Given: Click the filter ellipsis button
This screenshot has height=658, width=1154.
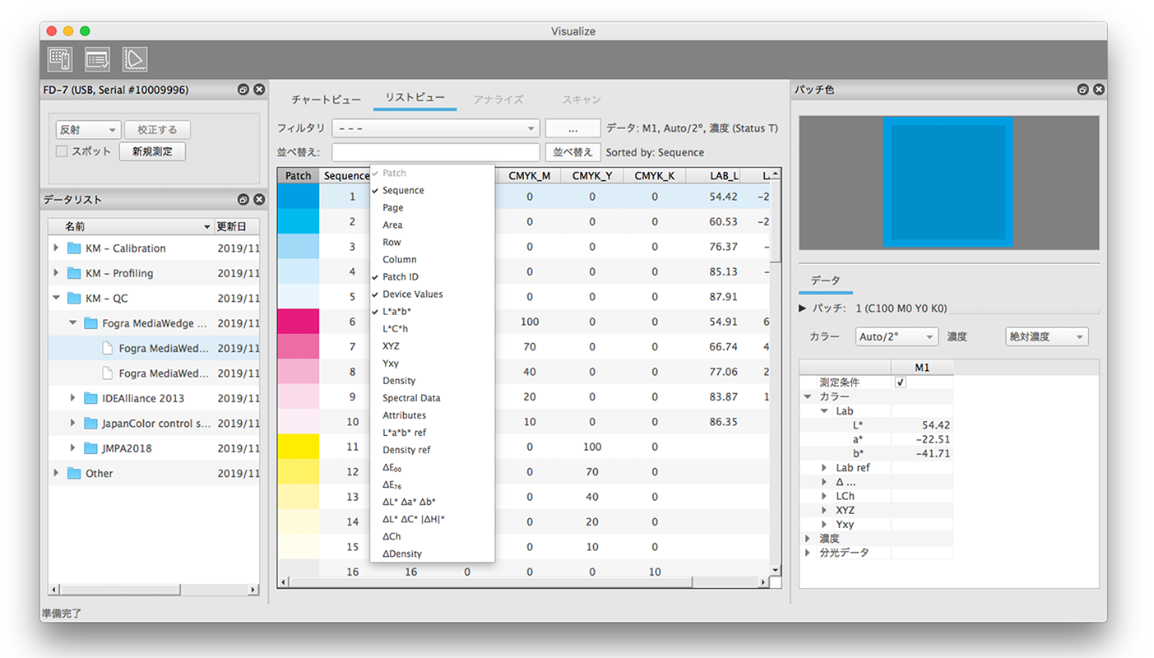Looking at the screenshot, I should [x=572, y=129].
